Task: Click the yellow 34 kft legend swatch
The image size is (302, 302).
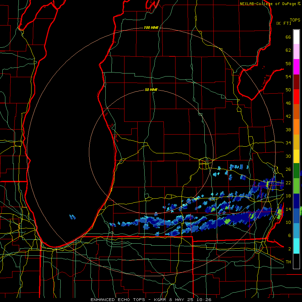Action: pos(296,156)
